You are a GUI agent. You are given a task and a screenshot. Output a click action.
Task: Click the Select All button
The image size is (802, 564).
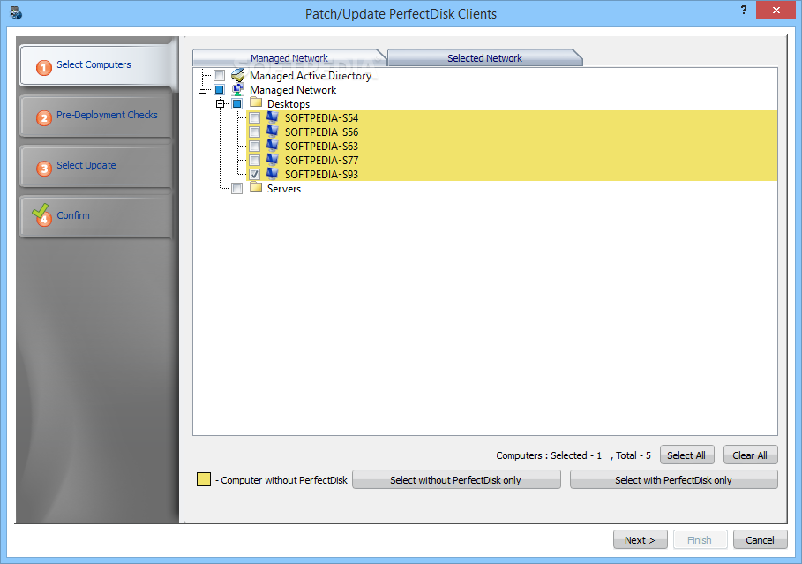686,455
